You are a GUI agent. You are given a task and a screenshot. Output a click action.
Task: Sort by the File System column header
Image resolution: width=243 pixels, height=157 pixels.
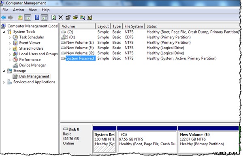click(x=134, y=26)
